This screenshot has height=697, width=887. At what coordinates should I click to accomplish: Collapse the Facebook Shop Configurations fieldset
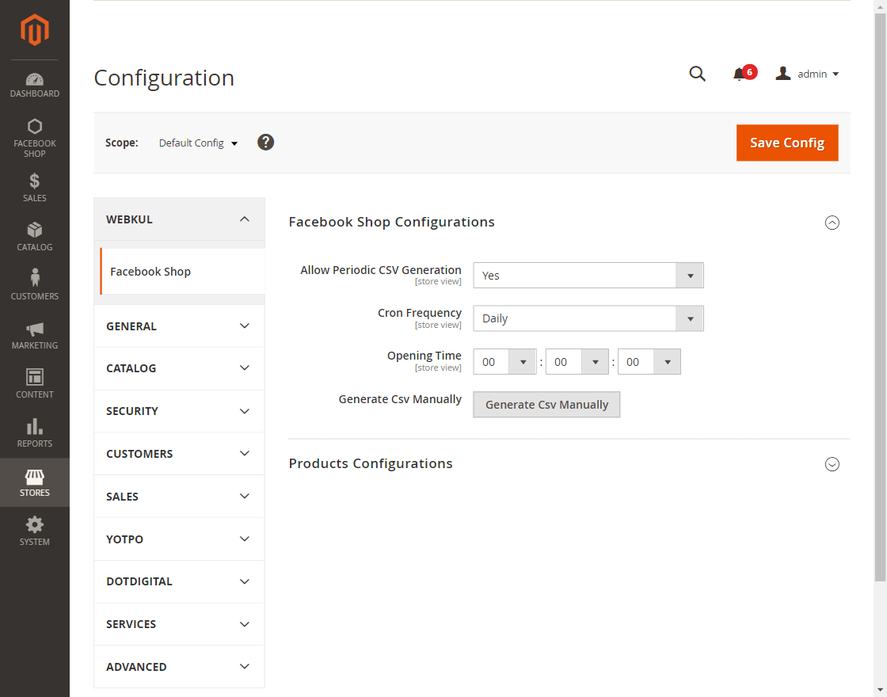point(832,223)
